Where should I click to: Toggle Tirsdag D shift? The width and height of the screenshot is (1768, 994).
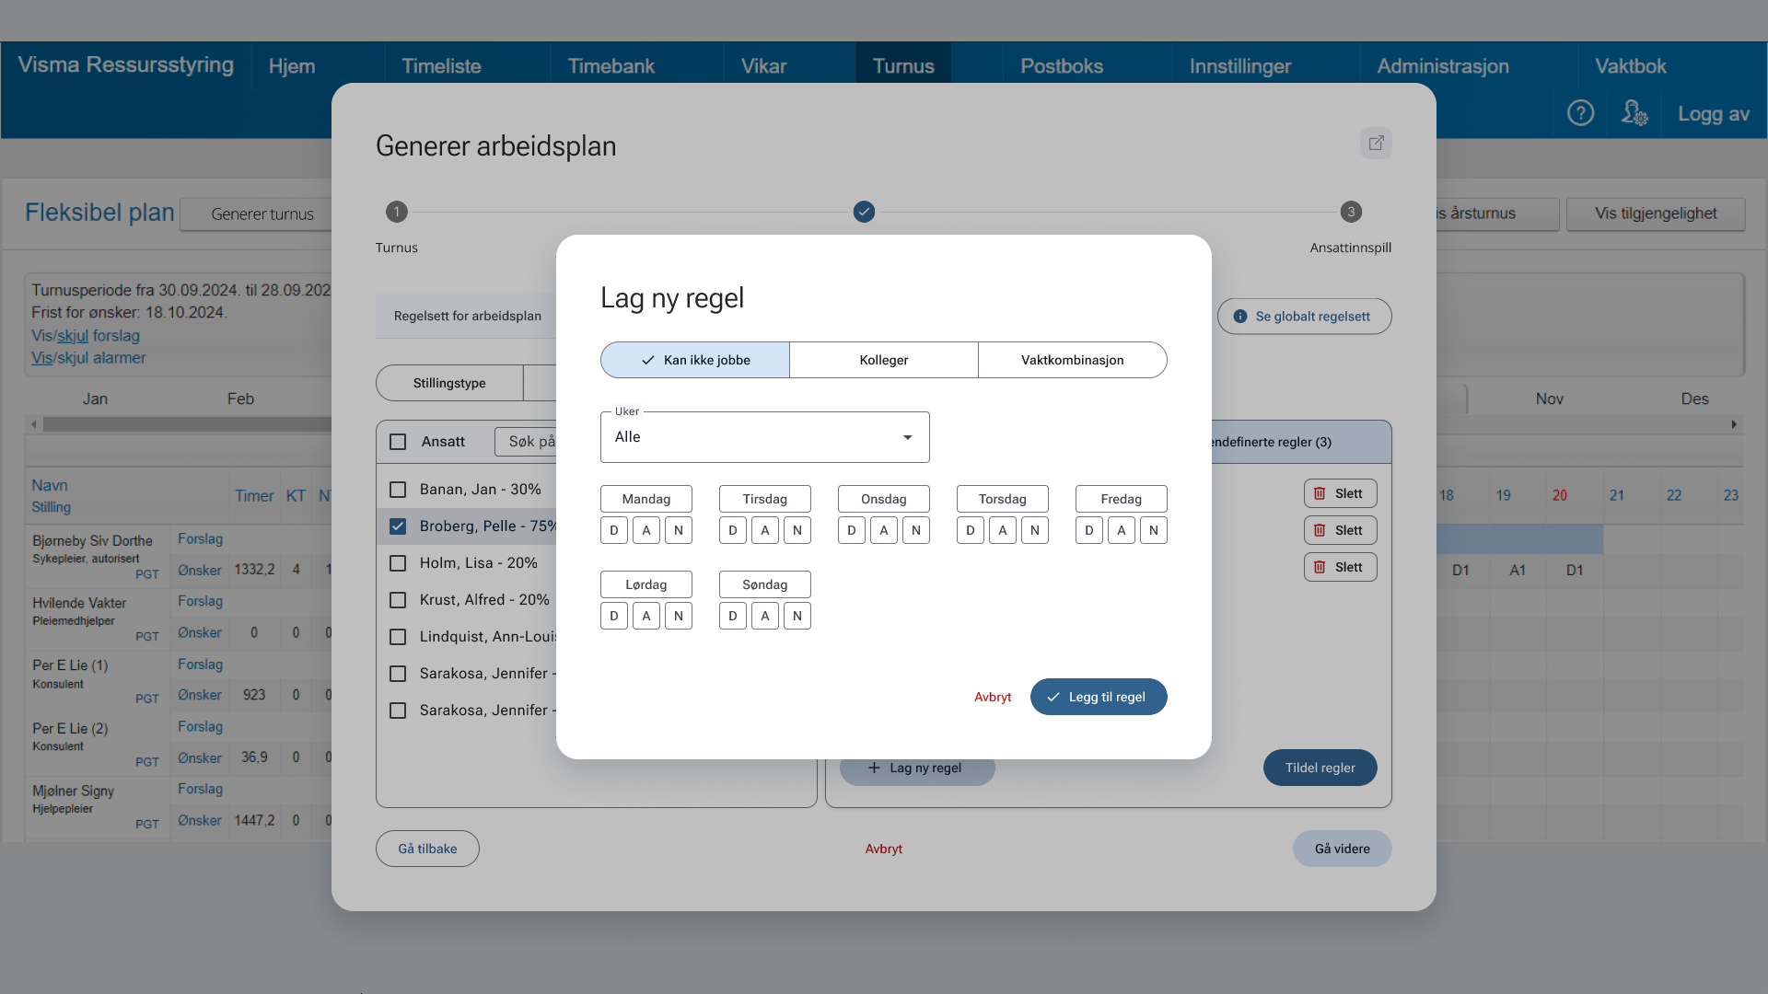733,530
